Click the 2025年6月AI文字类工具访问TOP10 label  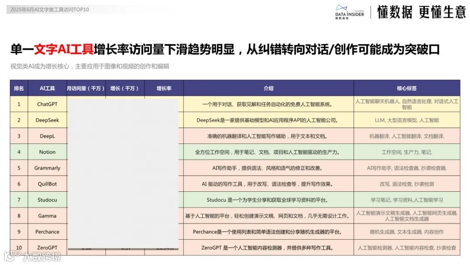(x=50, y=9)
